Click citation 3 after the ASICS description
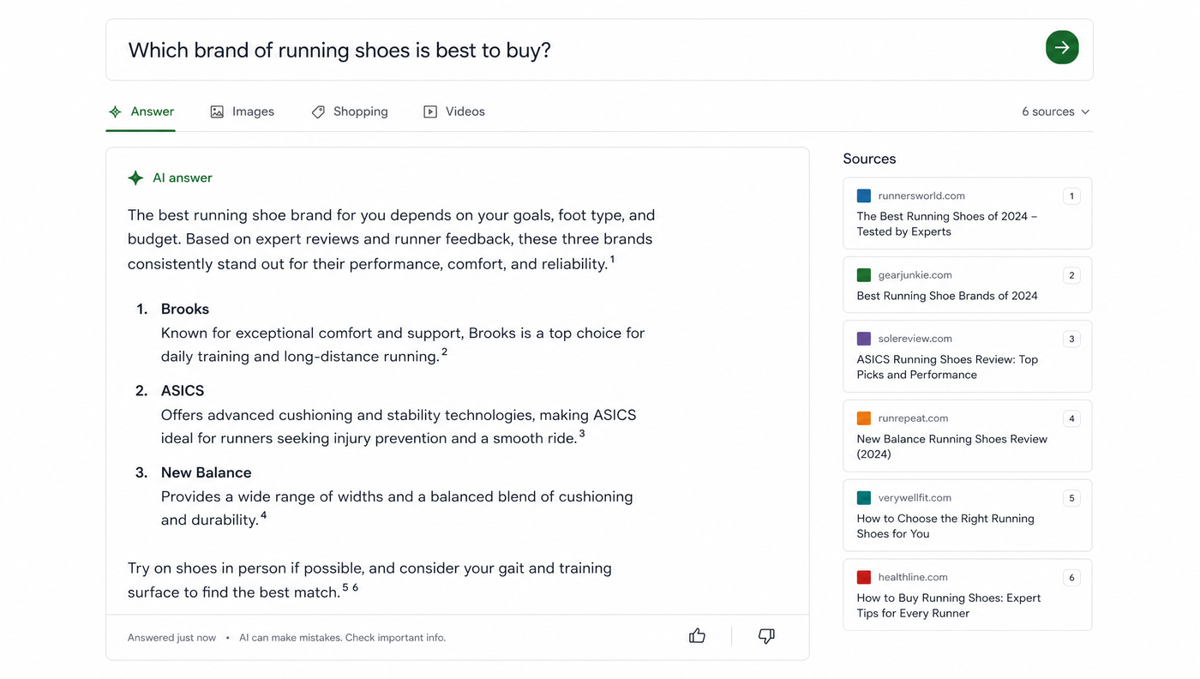The height and width of the screenshot is (679, 1200). click(582, 434)
